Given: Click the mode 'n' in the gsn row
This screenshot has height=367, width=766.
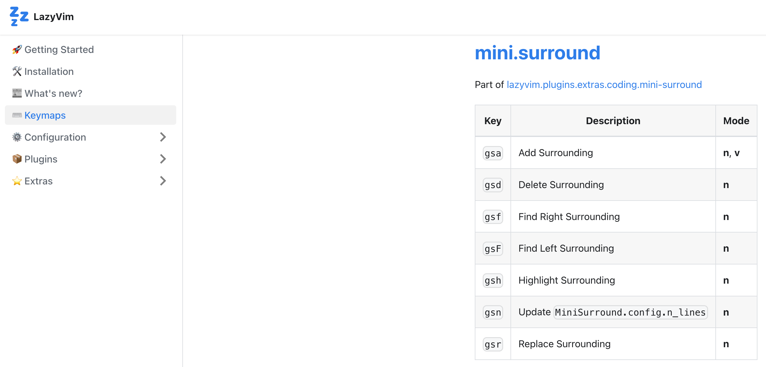Looking at the screenshot, I should (x=726, y=312).
